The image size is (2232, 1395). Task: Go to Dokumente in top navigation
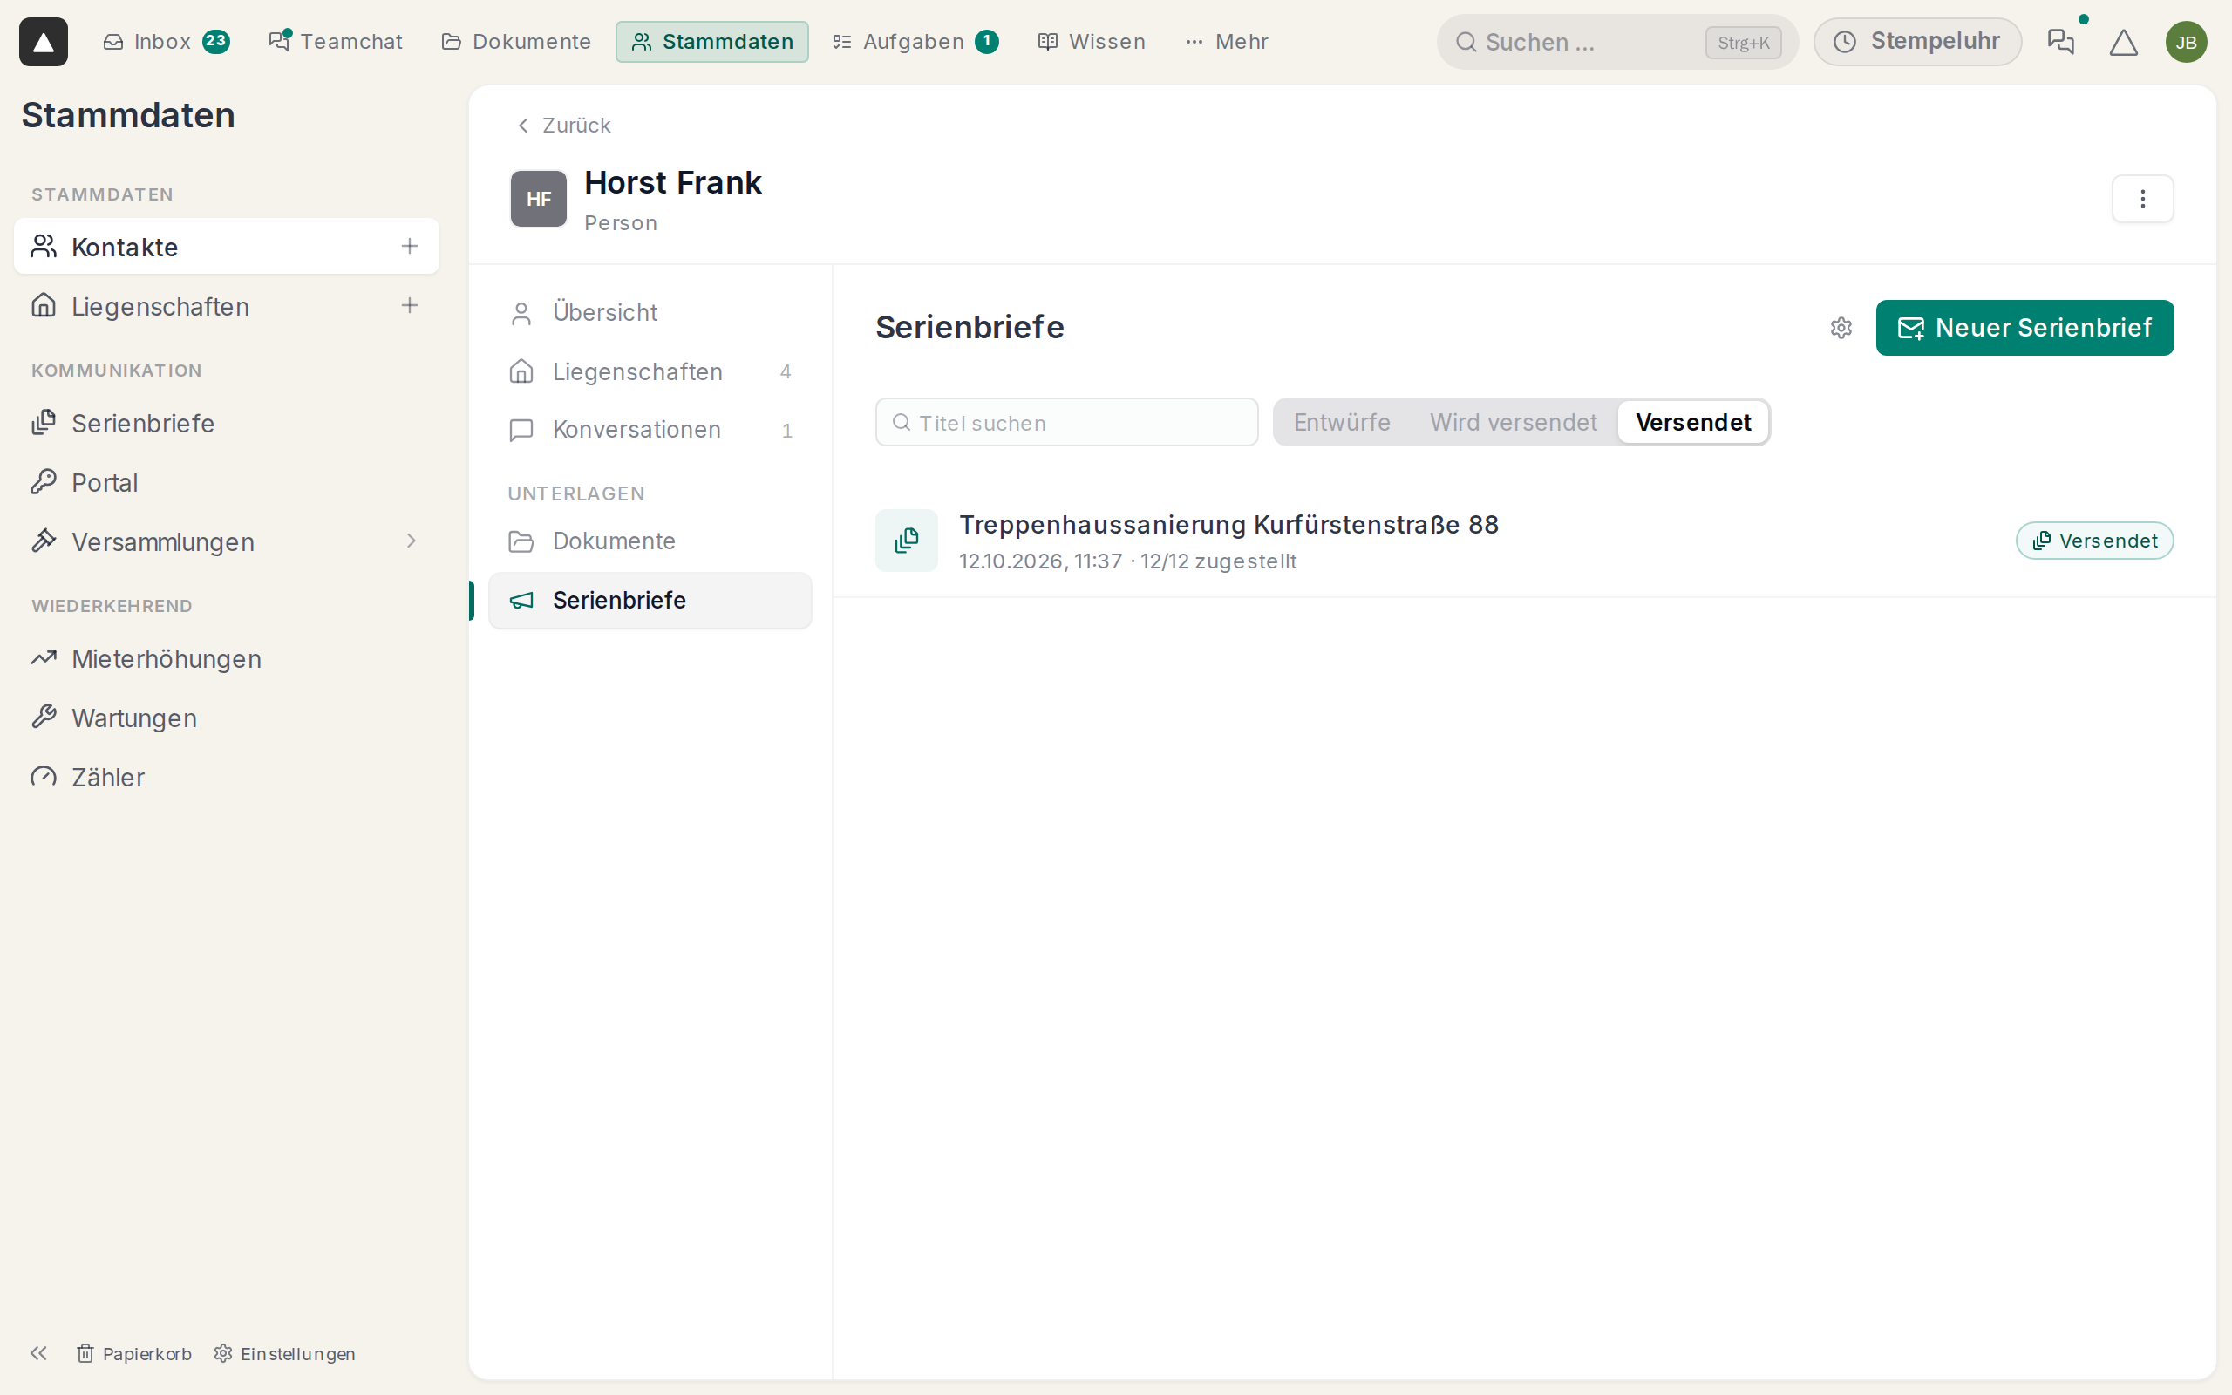pyautogui.click(x=516, y=42)
